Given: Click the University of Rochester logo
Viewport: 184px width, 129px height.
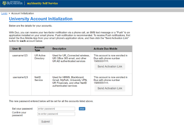Looking at the screenshot, I should pyautogui.click(x=13, y=3).
